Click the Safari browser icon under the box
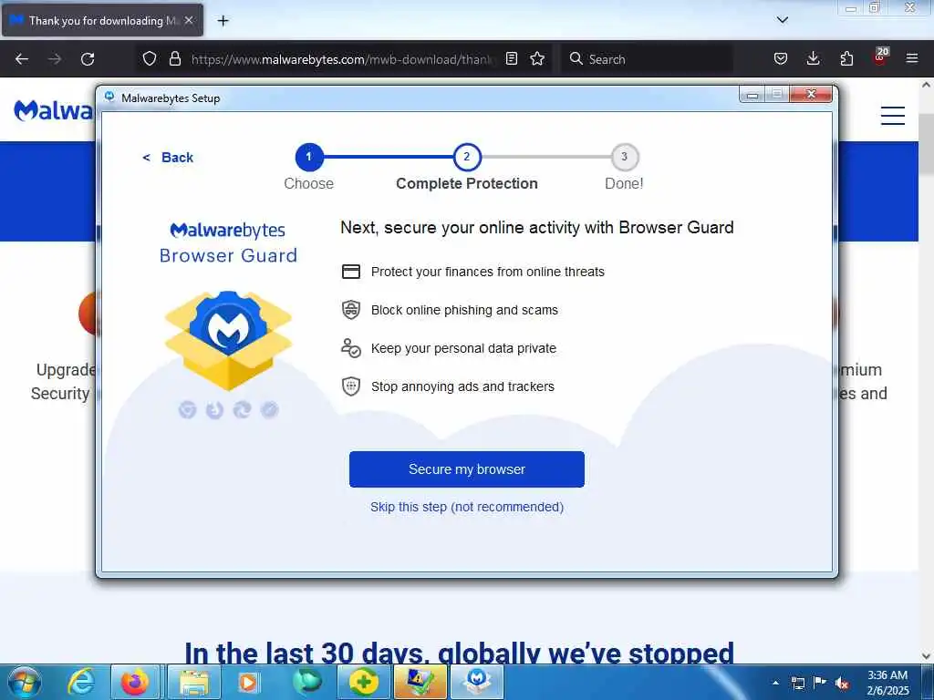This screenshot has width=934, height=700. point(269,409)
